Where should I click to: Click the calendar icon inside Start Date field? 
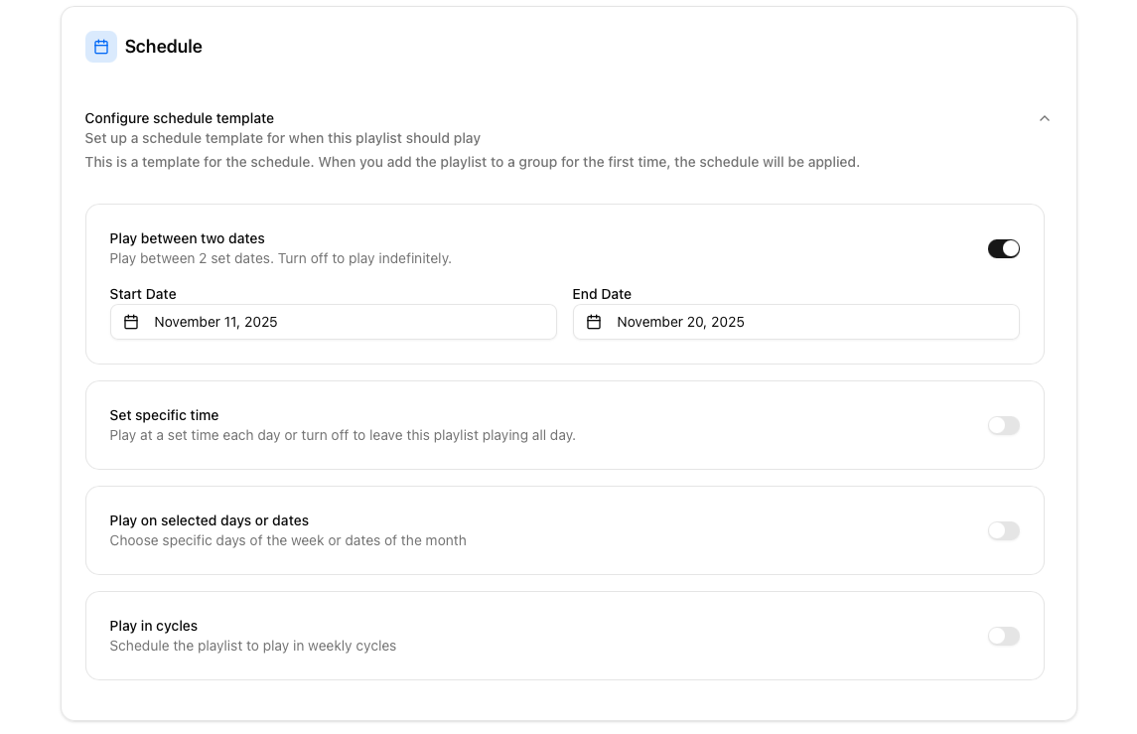point(131,322)
